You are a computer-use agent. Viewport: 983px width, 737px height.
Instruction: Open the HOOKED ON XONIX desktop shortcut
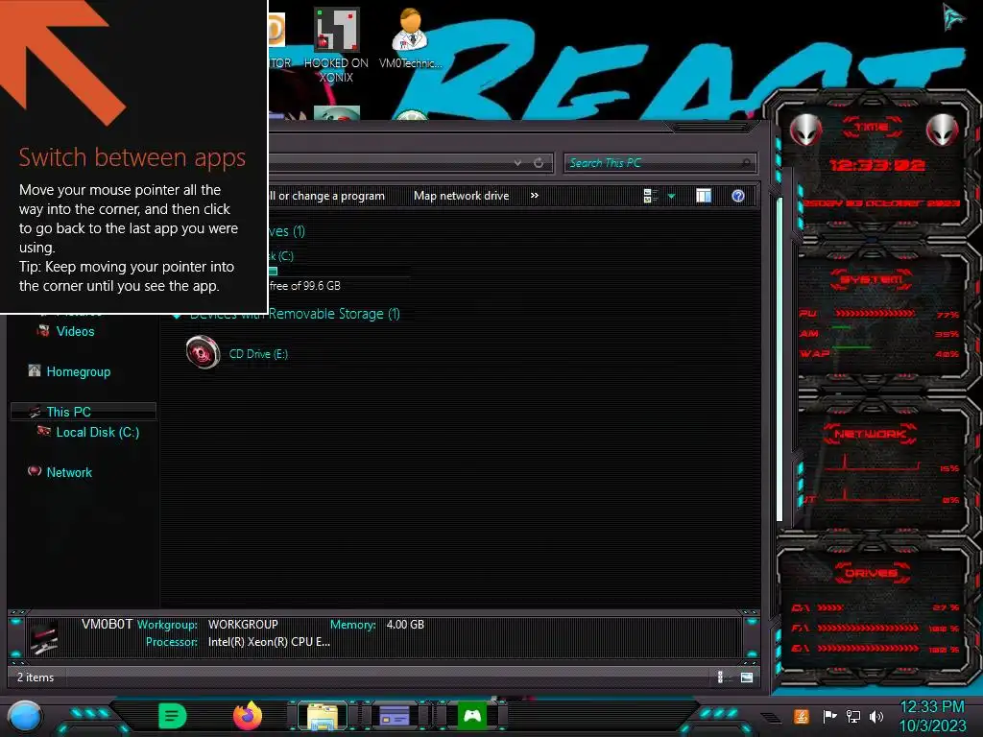(336, 45)
